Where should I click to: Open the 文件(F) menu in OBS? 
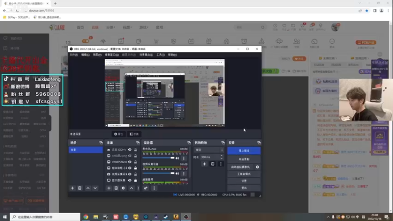tap(74, 55)
